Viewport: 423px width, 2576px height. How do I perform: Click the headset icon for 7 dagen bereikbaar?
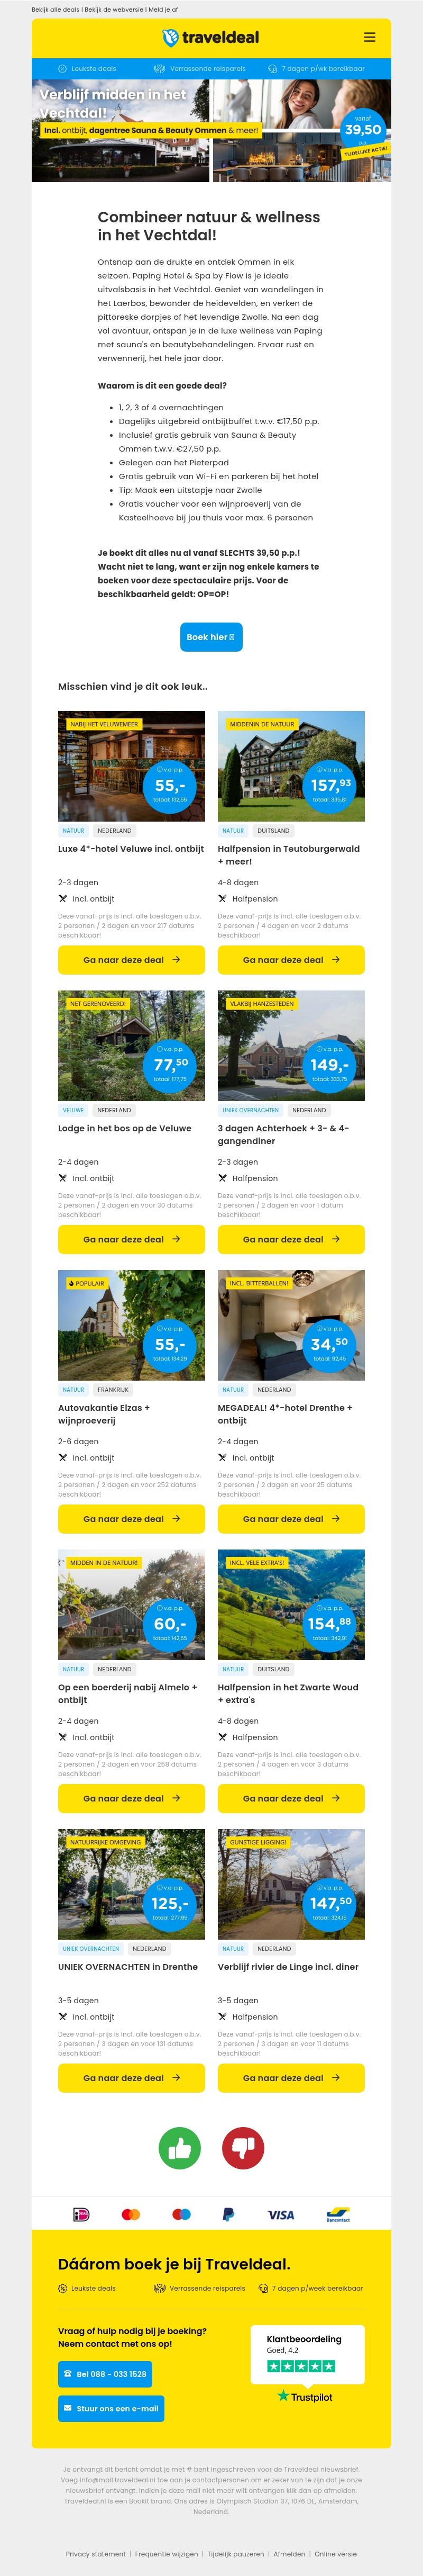(271, 68)
